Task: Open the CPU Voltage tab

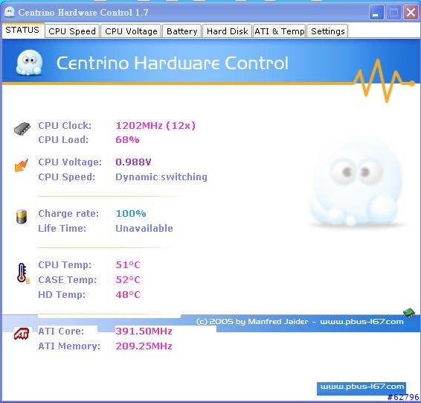Action: [131, 31]
